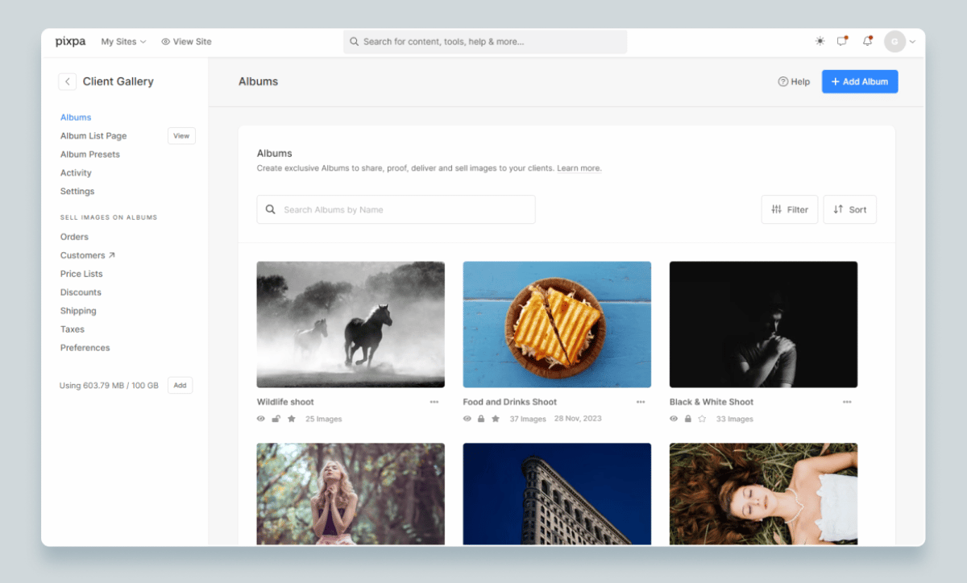Screen dimensions: 967x583
Task: Open the Food and Drinks Shoot thumbnail
Action: tap(557, 325)
